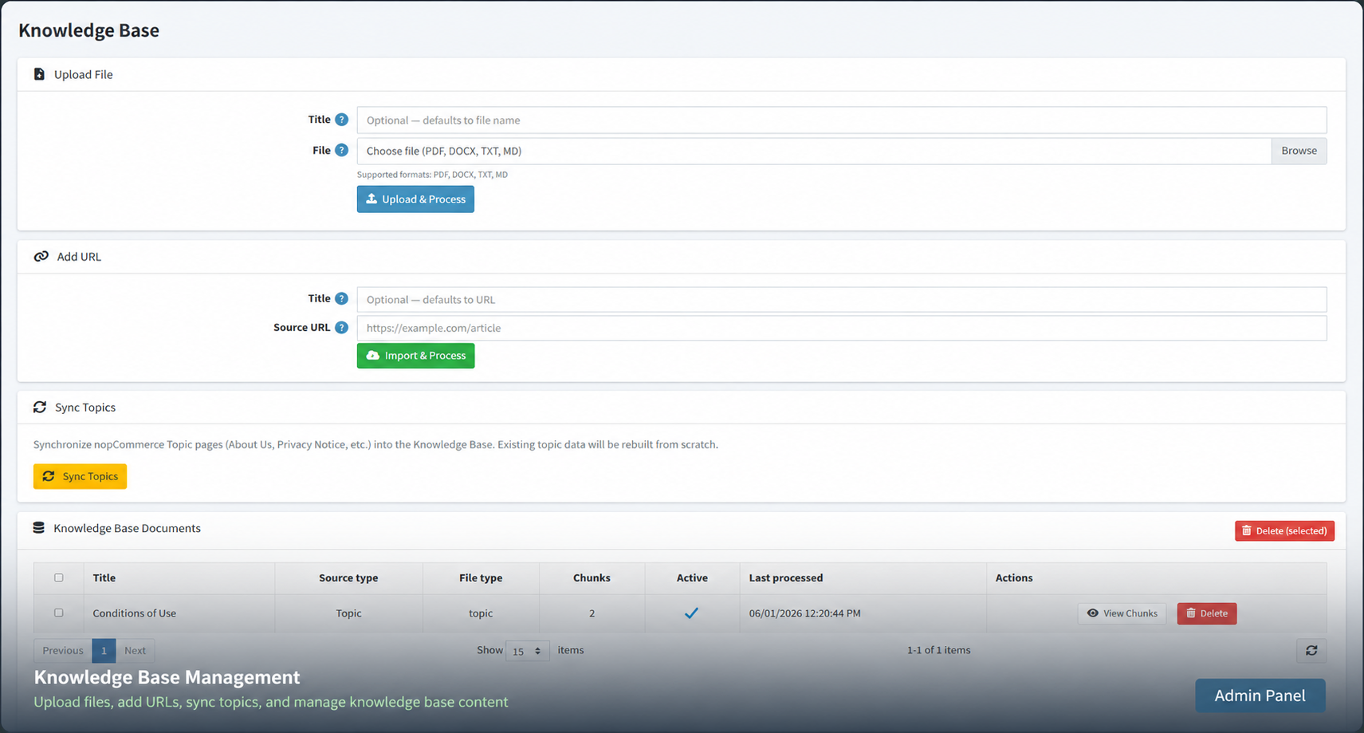Click the Source type column header
The width and height of the screenshot is (1364, 733).
pyautogui.click(x=348, y=578)
